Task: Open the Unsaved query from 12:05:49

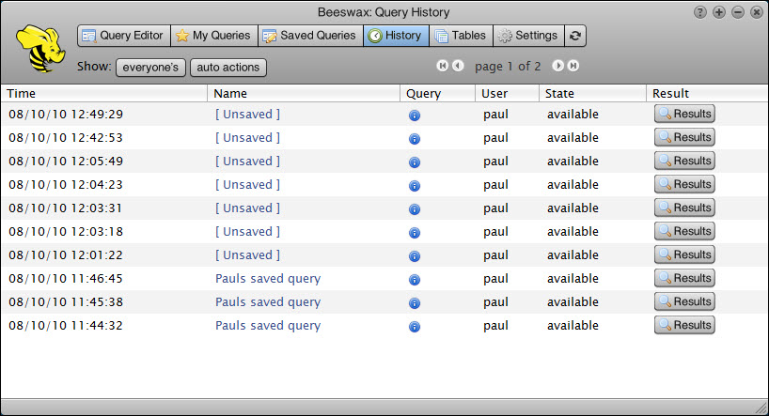Action: pos(247,162)
